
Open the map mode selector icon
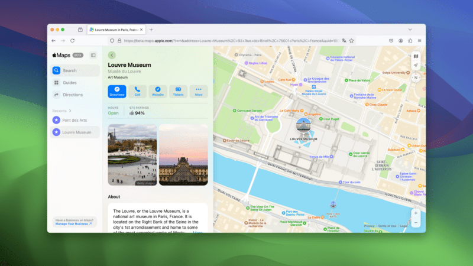pos(416,56)
